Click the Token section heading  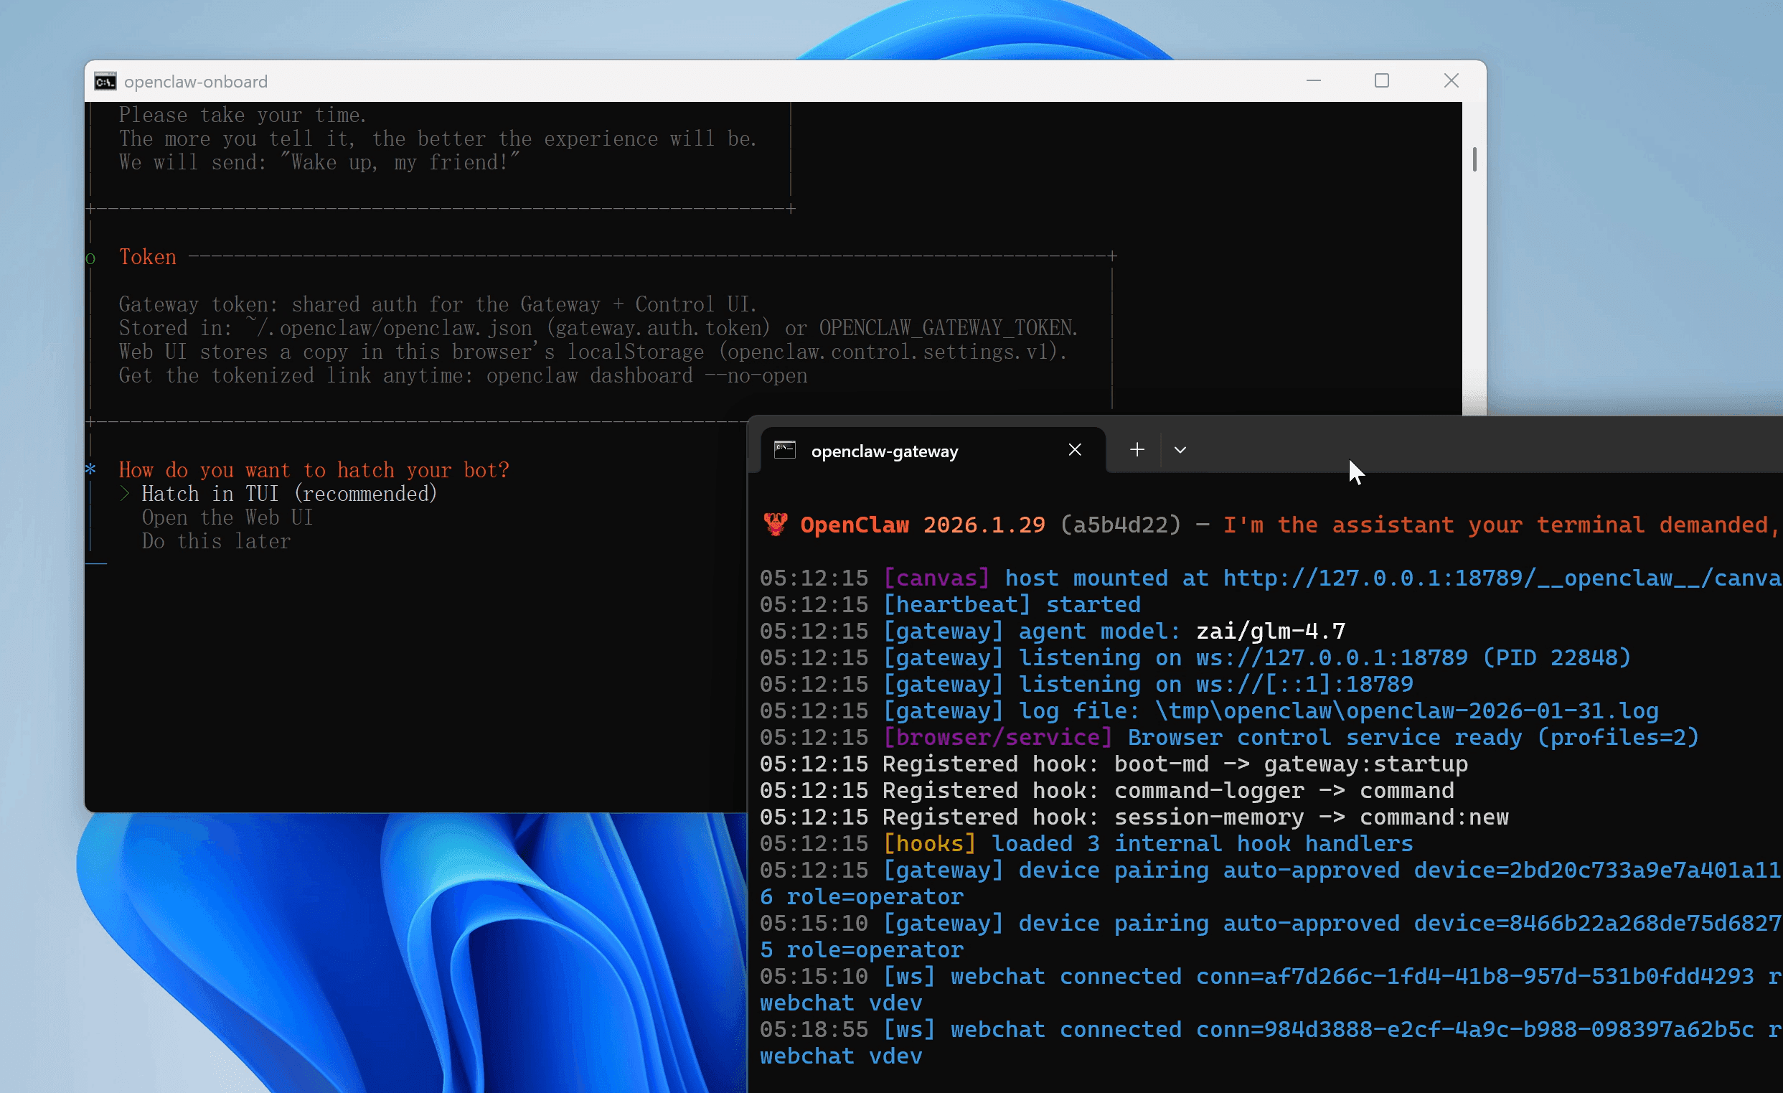(x=148, y=257)
